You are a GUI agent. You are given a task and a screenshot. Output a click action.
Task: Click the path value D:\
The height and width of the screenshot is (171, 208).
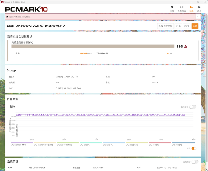154,77
